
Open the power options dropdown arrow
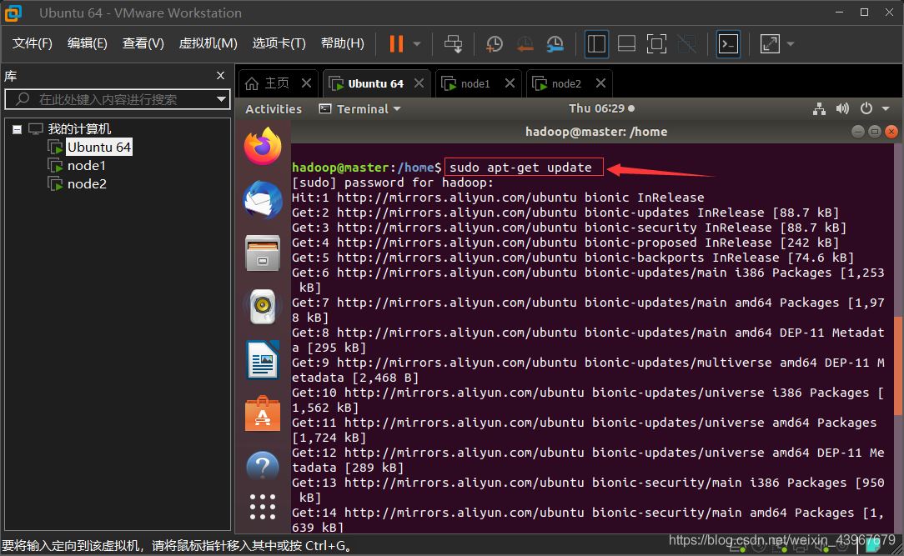point(417,43)
